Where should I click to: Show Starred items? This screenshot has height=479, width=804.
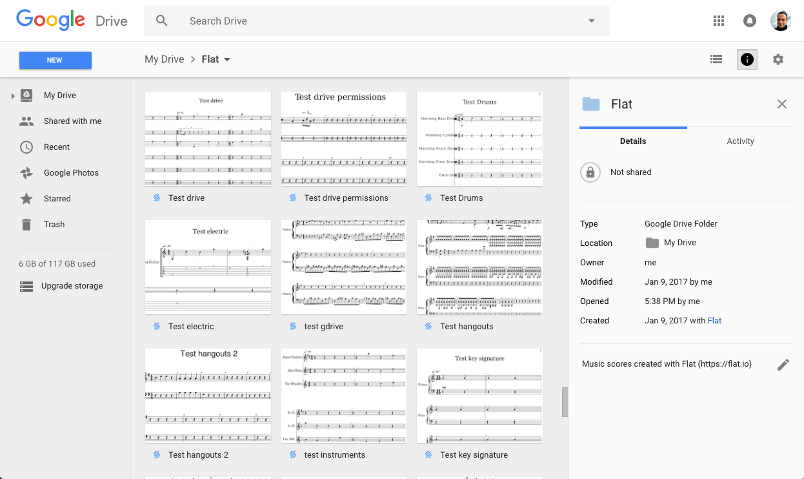click(57, 198)
